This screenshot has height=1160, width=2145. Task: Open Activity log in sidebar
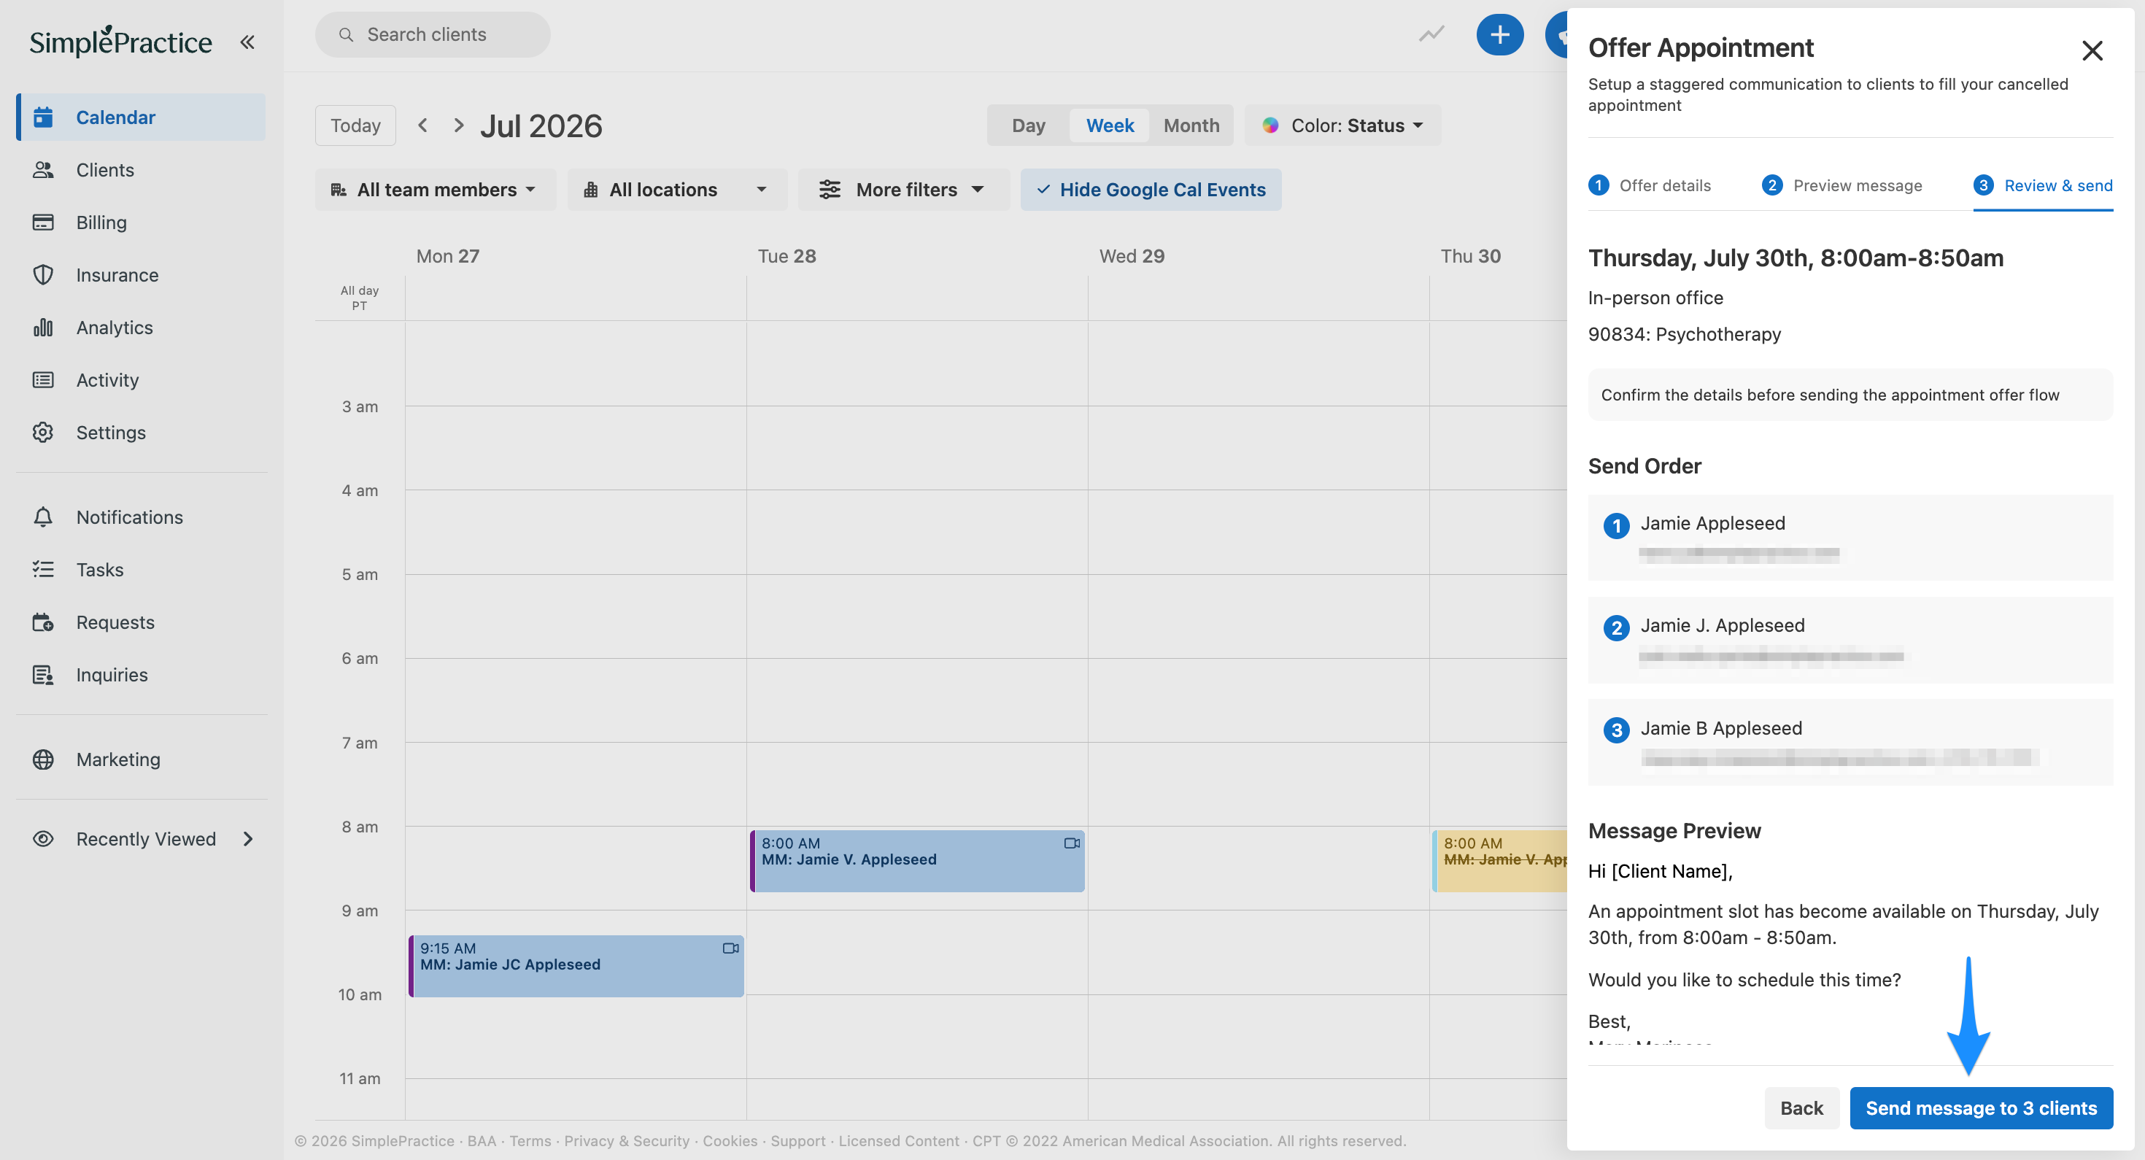coord(107,379)
